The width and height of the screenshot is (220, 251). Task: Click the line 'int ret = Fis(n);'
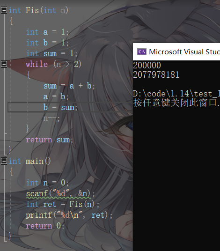pyautogui.click(x=63, y=205)
